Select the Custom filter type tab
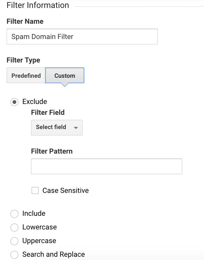The height and width of the screenshot is (260, 204). coord(65,76)
